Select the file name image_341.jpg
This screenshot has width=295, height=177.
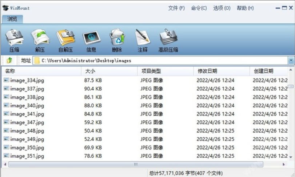pos(27,114)
